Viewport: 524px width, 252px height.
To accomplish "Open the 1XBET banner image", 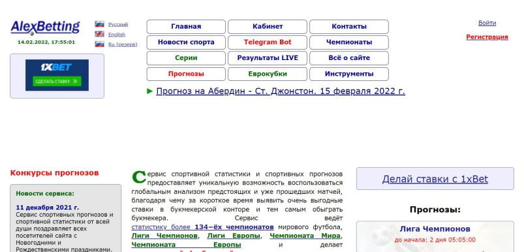I will point(57,75).
